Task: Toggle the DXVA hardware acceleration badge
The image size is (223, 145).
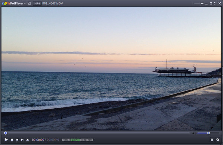Action: pyautogui.click(x=75, y=140)
